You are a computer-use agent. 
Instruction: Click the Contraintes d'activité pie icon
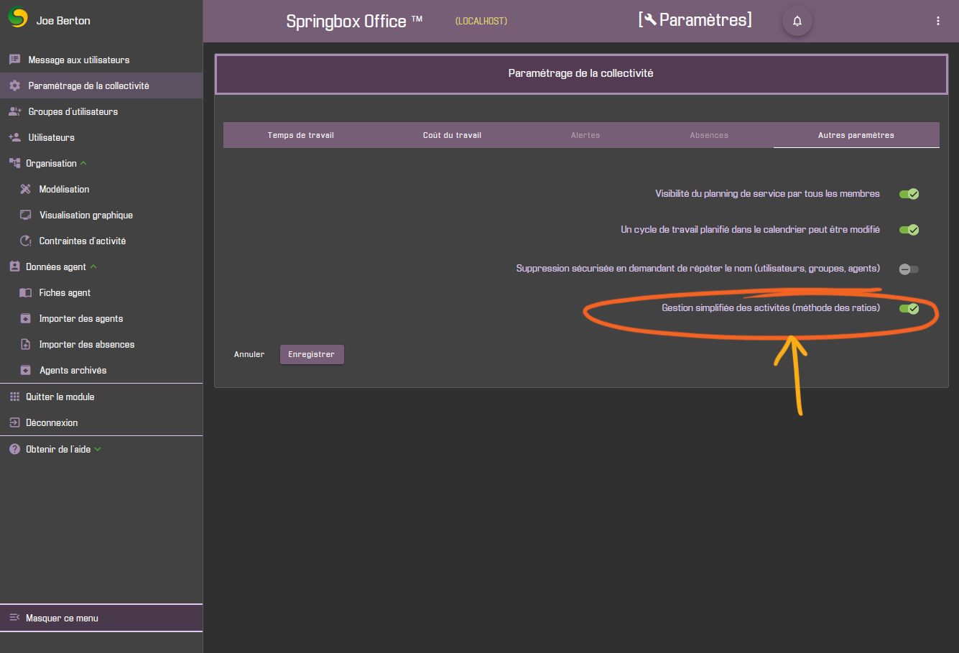[x=26, y=241]
